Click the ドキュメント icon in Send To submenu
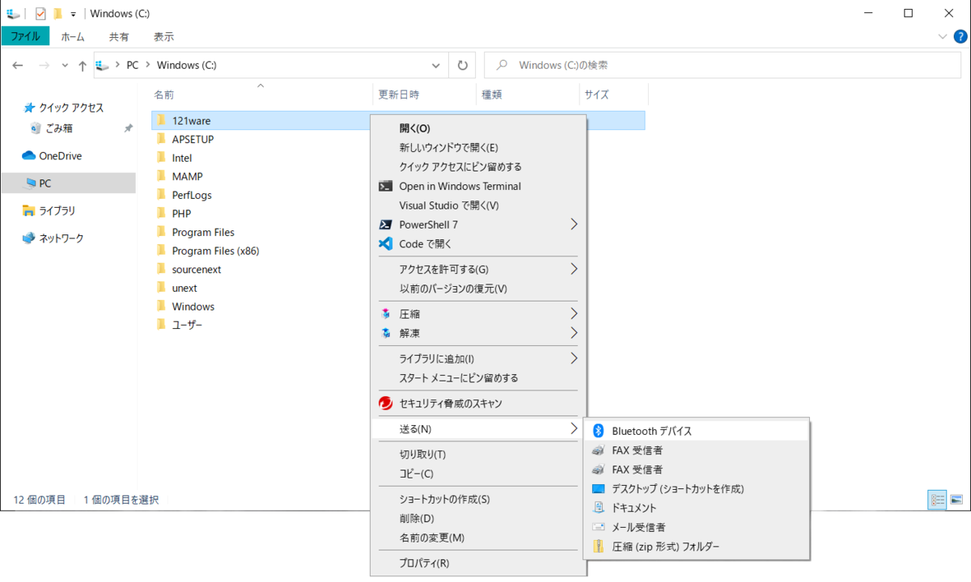The image size is (971, 582). (x=599, y=508)
